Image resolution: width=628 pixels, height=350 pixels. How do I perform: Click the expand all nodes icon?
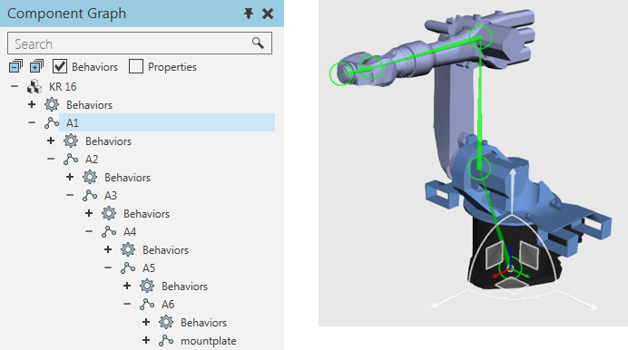(x=36, y=66)
